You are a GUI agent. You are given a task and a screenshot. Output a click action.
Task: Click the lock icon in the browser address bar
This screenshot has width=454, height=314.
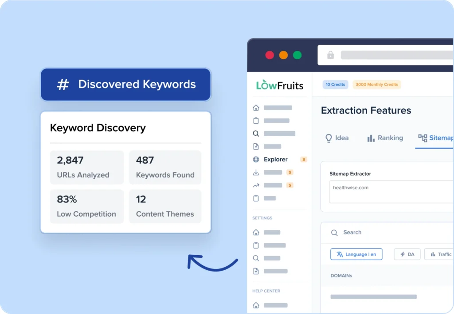[x=330, y=55]
